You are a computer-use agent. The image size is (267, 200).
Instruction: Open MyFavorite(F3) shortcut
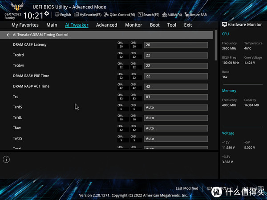pos(88,15)
